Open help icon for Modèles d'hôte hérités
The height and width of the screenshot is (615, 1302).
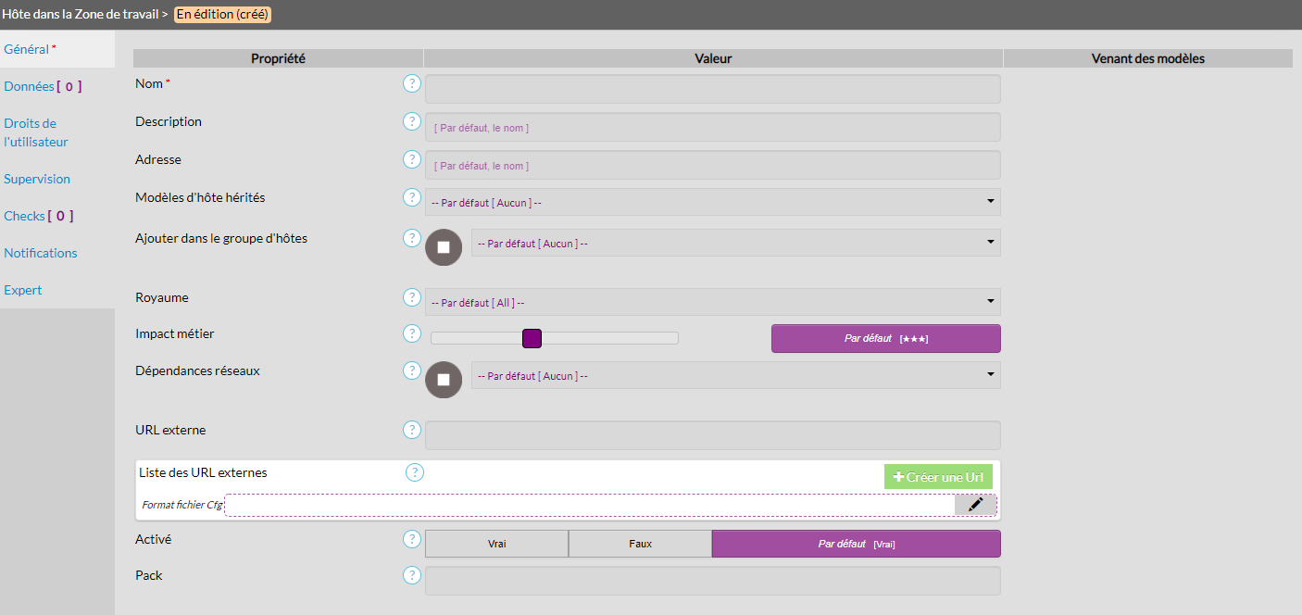click(412, 197)
